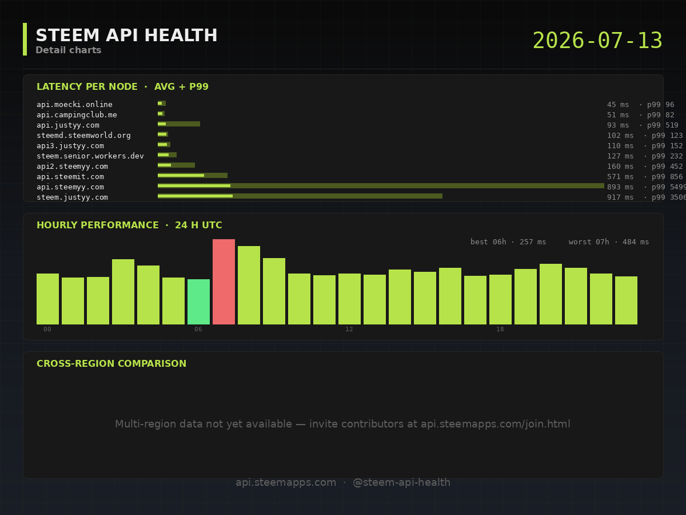Click the HOURLY PERFORMANCE heading
This screenshot has width=686, height=515.
coord(129,225)
